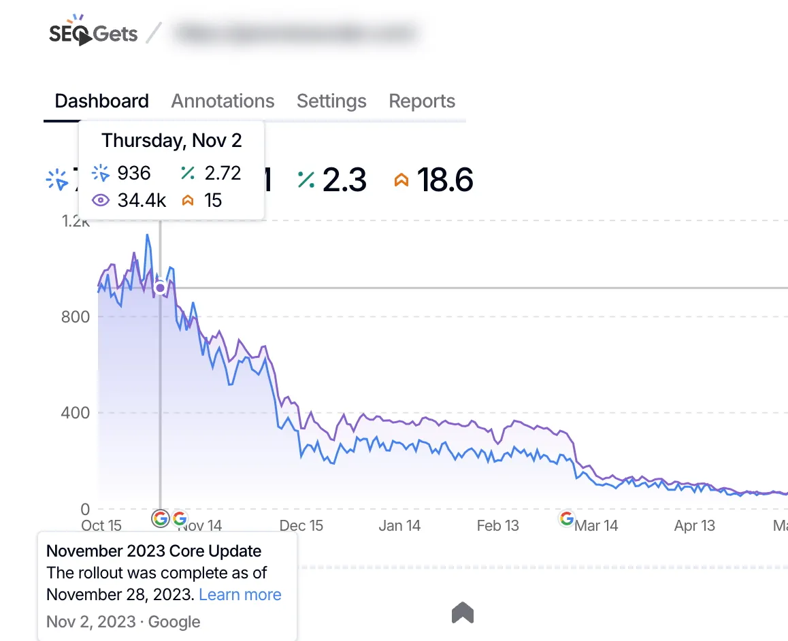Follow the Learn more link
The width and height of the screenshot is (788, 641).
coord(240,594)
